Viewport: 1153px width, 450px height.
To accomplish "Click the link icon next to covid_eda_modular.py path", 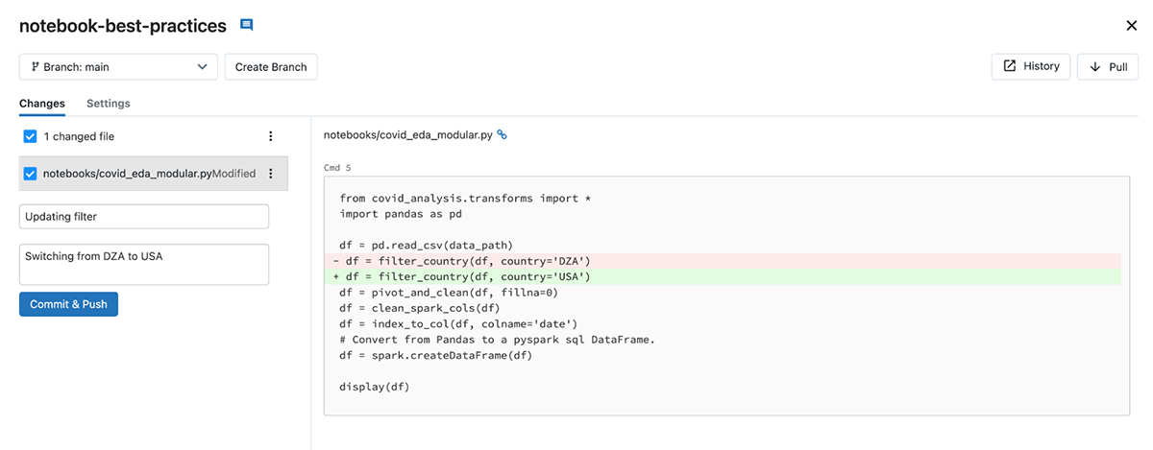I will tap(502, 135).
